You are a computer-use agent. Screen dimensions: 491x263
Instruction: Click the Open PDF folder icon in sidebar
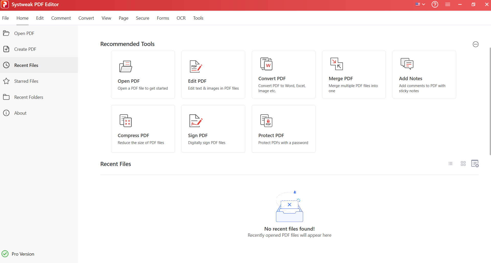(x=6, y=33)
